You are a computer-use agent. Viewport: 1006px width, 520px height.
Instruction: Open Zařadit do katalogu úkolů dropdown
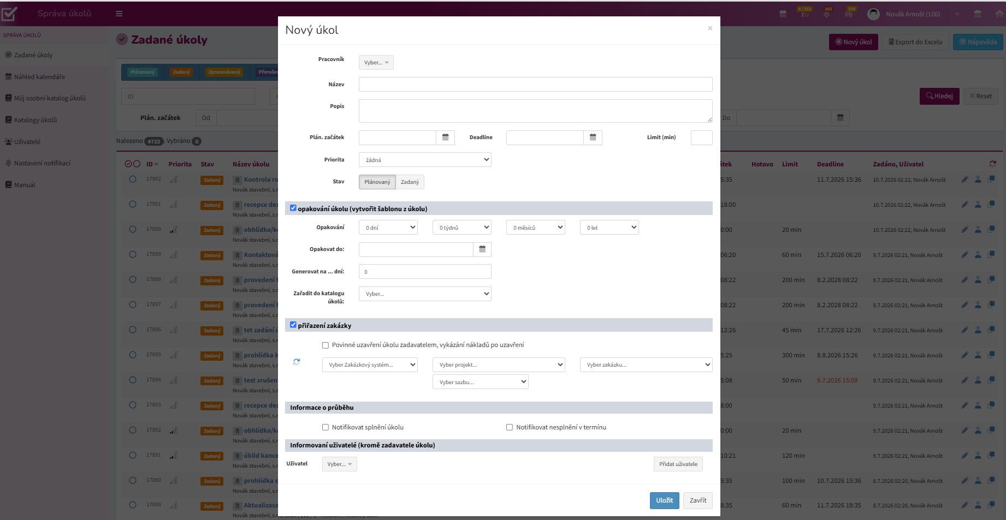click(425, 294)
